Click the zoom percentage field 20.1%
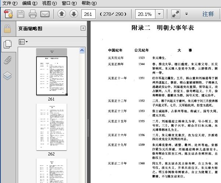The image size is (221, 183). coord(145,14)
